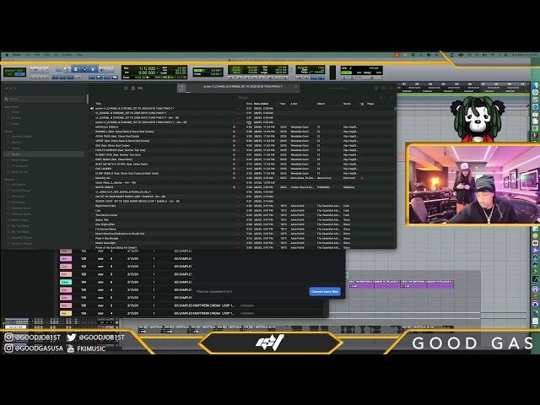Open the Edit menu
Viewport: 540px width, 405px height.
pos(37,55)
